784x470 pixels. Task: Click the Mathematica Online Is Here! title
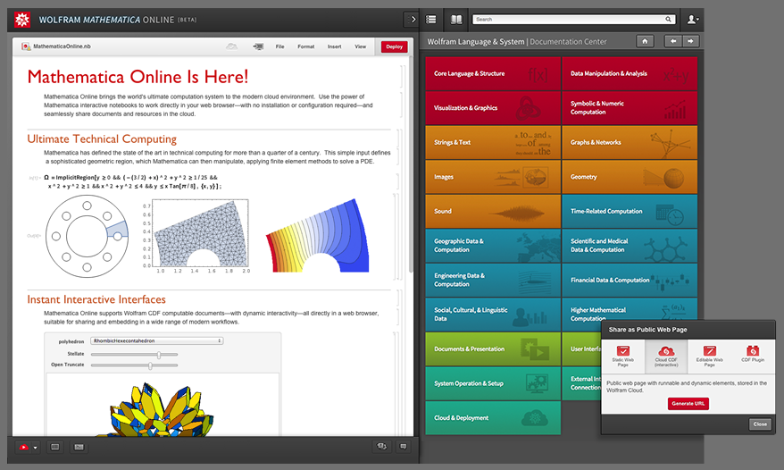[x=138, y=77]
